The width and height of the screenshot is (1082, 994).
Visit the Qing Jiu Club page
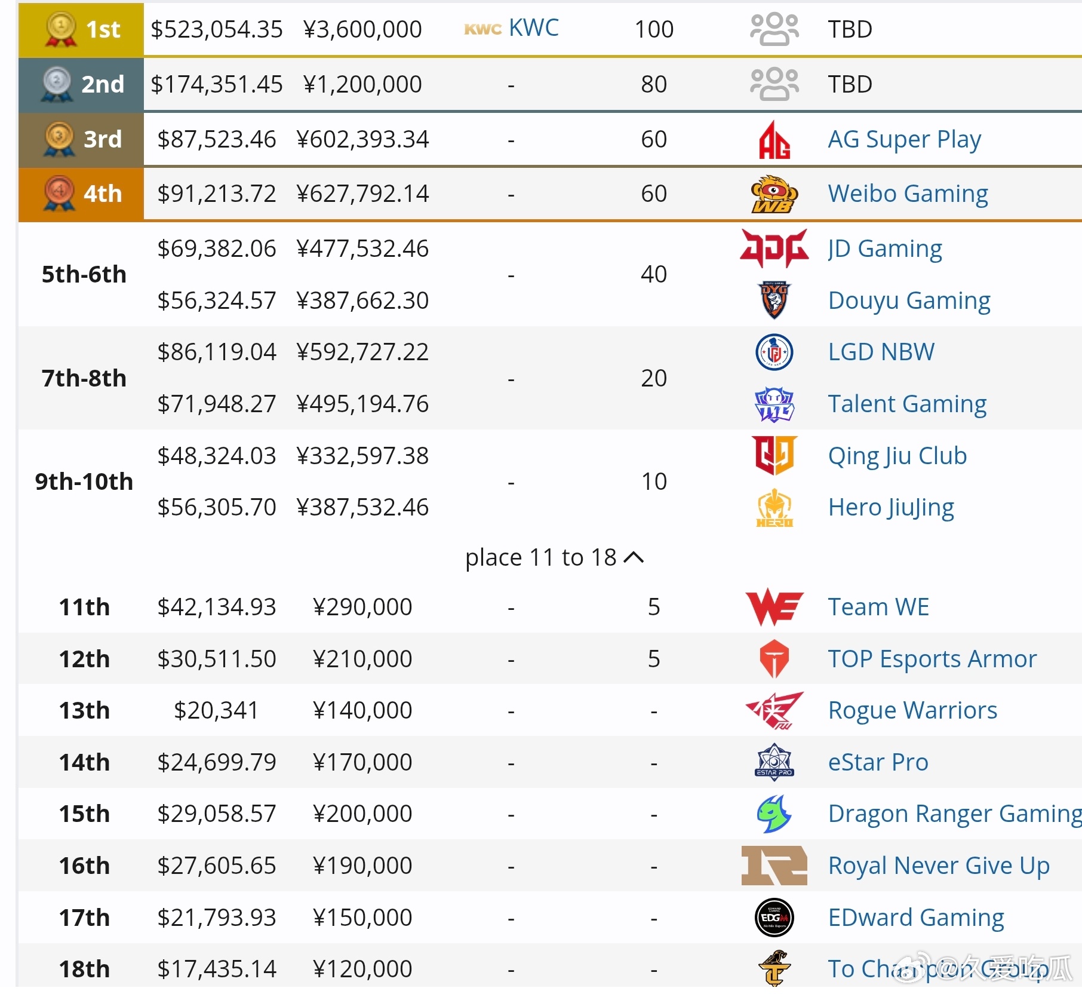pyautogui.click(x=897, y=456)
